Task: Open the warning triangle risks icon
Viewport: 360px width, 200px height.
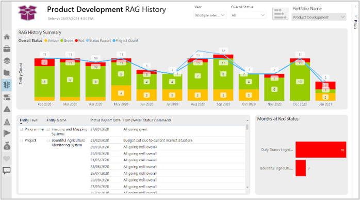Action: coord(7,109)
